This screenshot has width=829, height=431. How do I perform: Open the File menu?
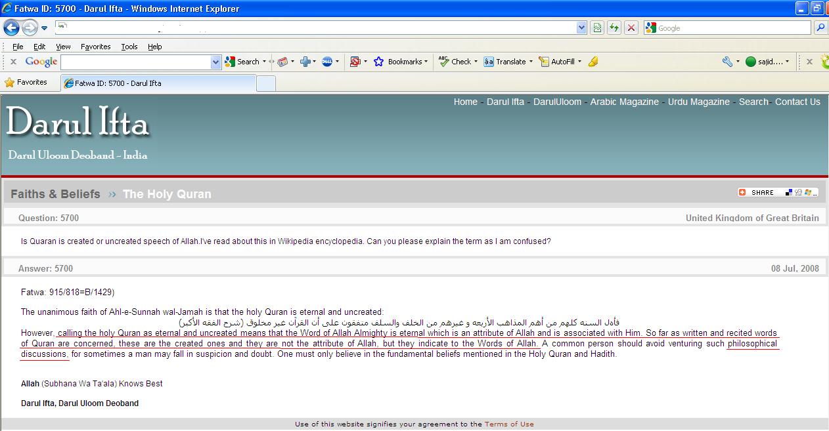click(x=18, y=47)
